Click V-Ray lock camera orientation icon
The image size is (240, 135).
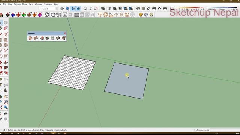click(x=93, y=15)
